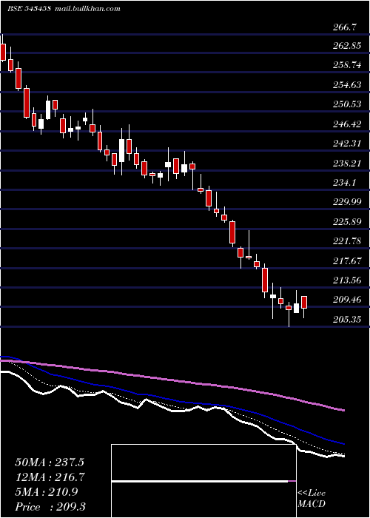Screen dimensions: 370x518
Task: Select the 225.89 price axis label
Action: tap(347, 222)
